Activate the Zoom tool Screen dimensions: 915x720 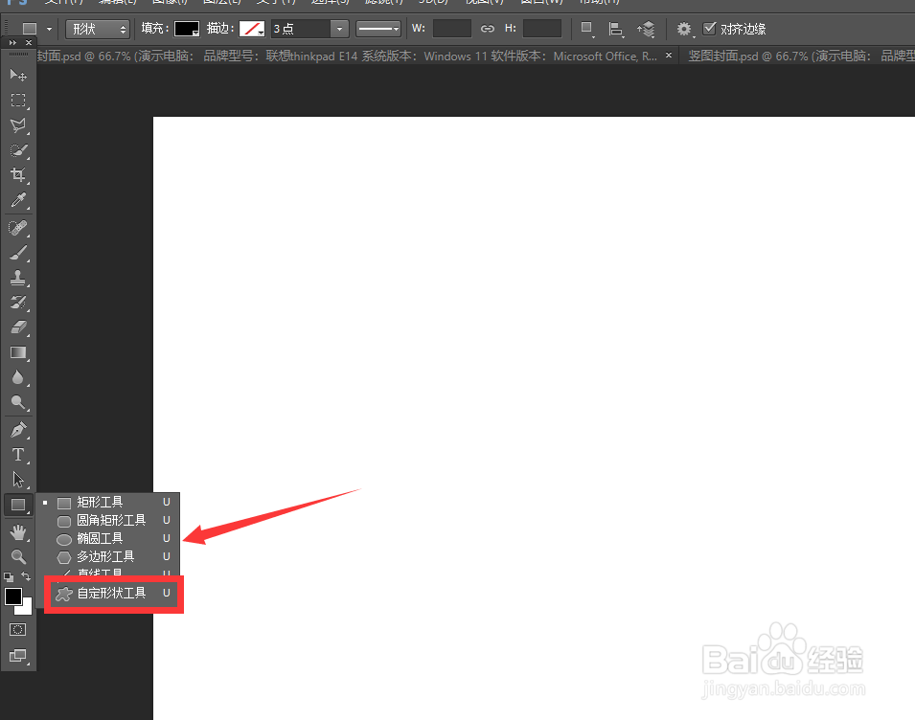(18, 557)
